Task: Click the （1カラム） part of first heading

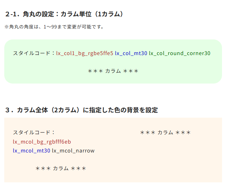Action: (109, 14)
